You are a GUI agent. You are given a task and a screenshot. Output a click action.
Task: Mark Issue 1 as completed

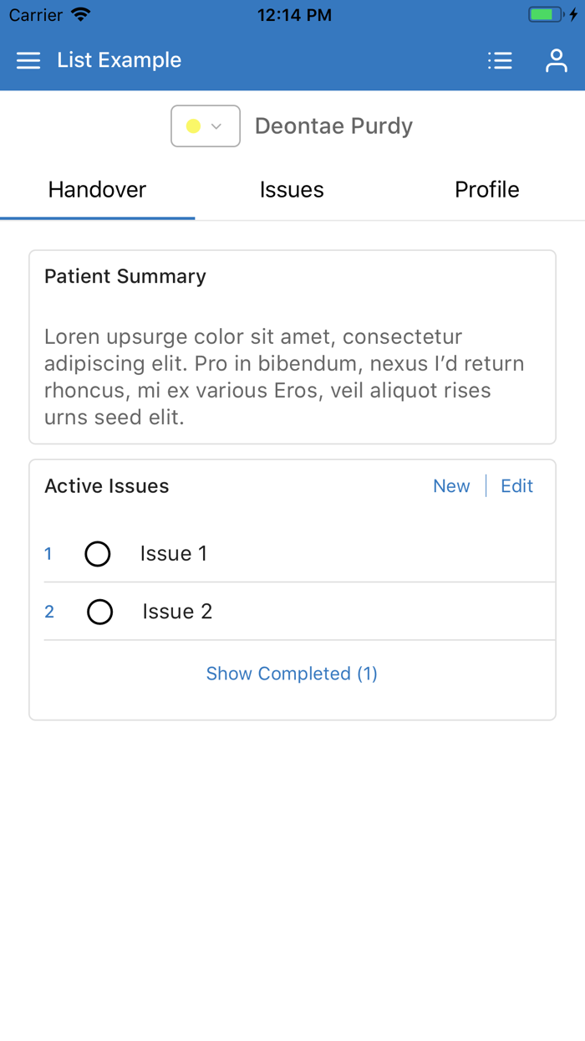coord(98,554)
